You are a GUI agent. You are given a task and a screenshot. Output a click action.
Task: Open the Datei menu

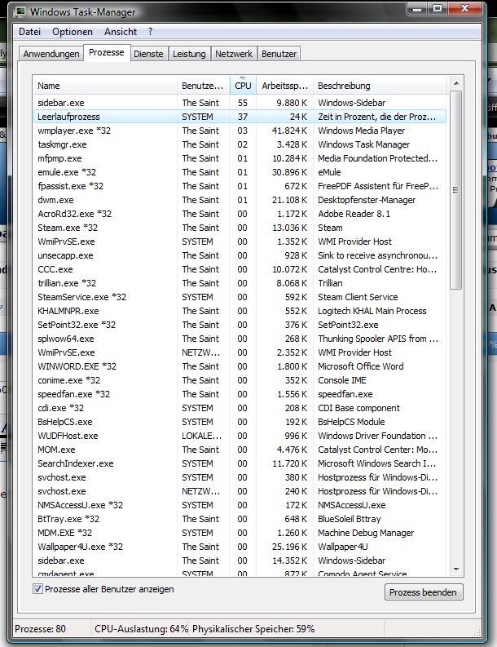(x=29, y=32)
